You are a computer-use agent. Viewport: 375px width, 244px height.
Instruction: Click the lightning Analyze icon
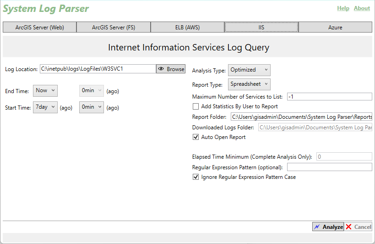tap(317, 227)
